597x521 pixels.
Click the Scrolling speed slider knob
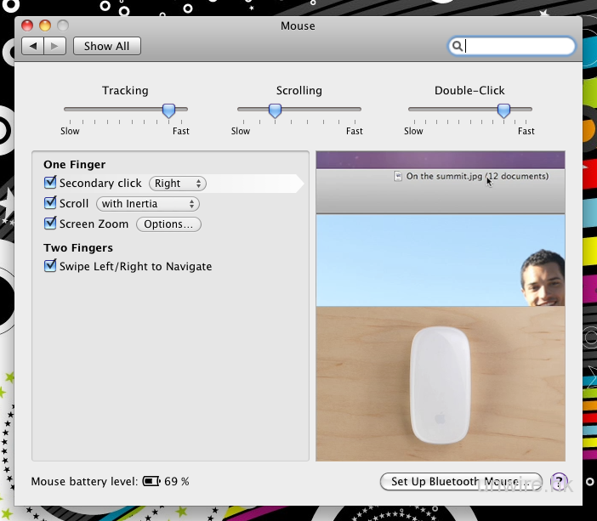[x=275, y=110]
